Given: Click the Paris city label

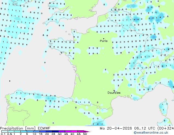Looking at the screenshot, I should coord(104,41).
